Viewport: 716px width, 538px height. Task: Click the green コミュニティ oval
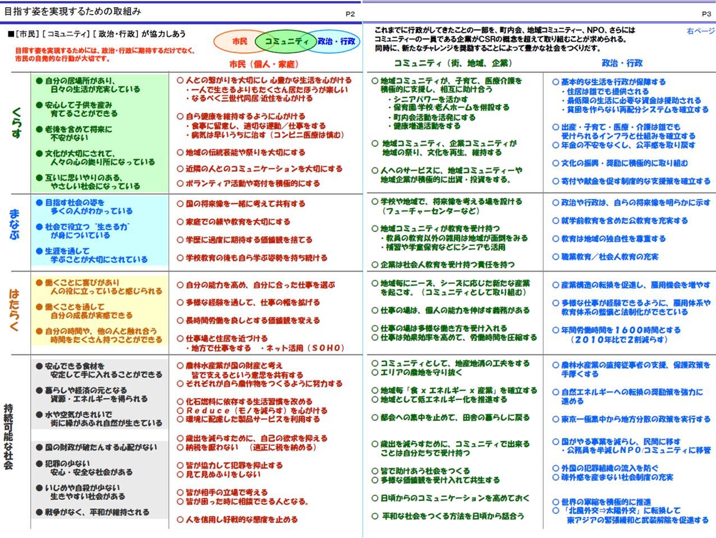[x=286, y=42]
